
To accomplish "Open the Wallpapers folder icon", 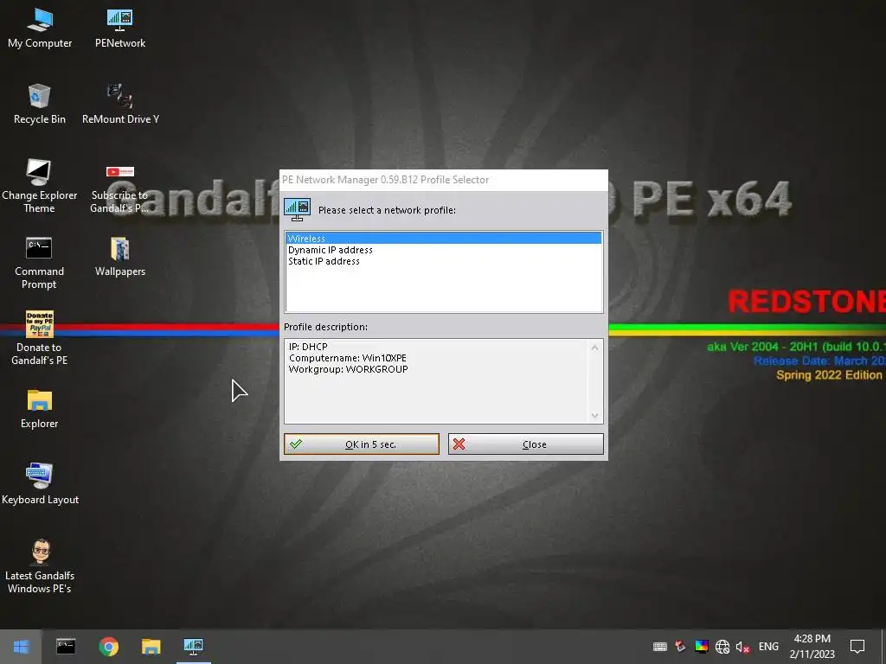I will coord(119,256).
